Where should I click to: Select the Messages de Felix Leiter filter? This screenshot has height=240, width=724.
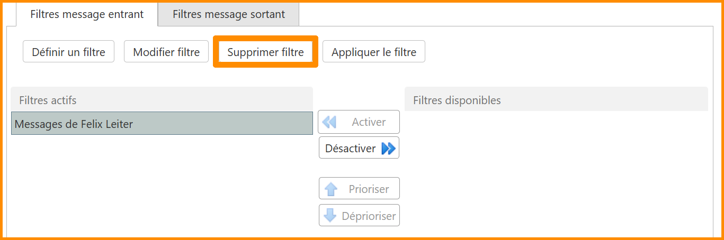tap(162, 124)
